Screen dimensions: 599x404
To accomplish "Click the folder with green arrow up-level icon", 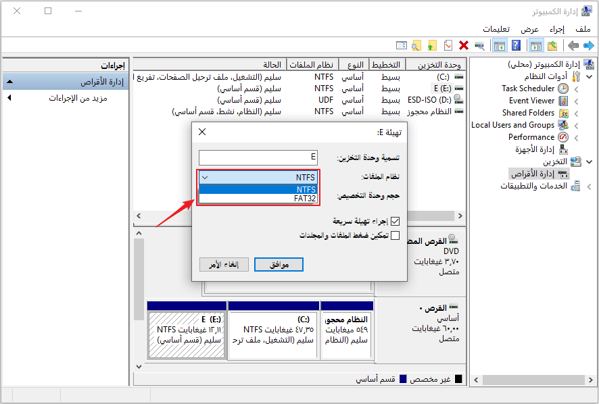I will (552, 46).
